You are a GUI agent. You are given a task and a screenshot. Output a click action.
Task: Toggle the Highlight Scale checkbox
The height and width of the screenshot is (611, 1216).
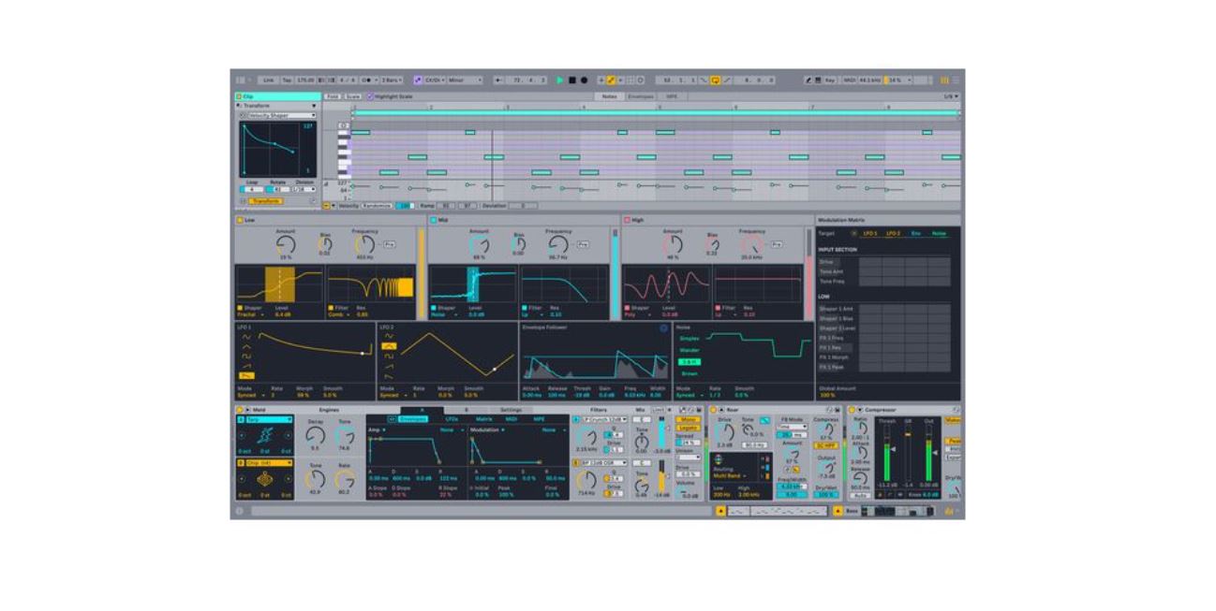click(370, 96)
